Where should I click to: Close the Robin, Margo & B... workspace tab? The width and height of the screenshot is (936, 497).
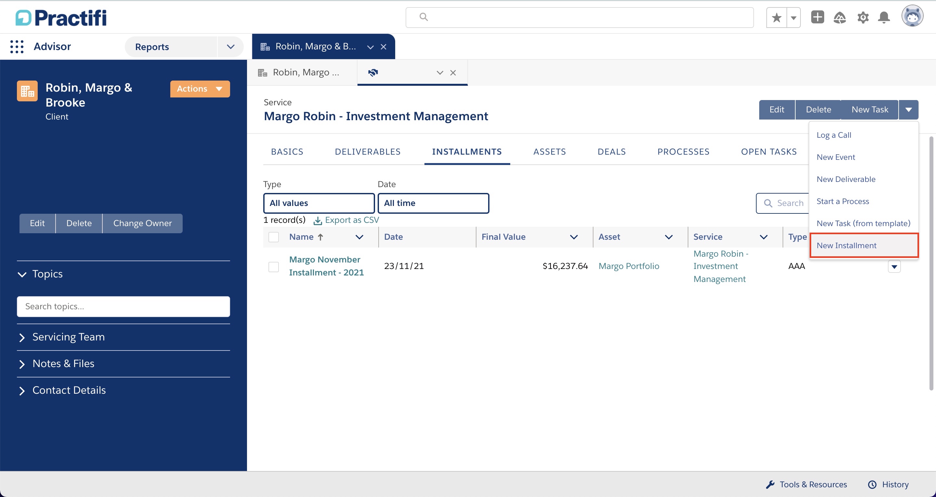(383, 47)
